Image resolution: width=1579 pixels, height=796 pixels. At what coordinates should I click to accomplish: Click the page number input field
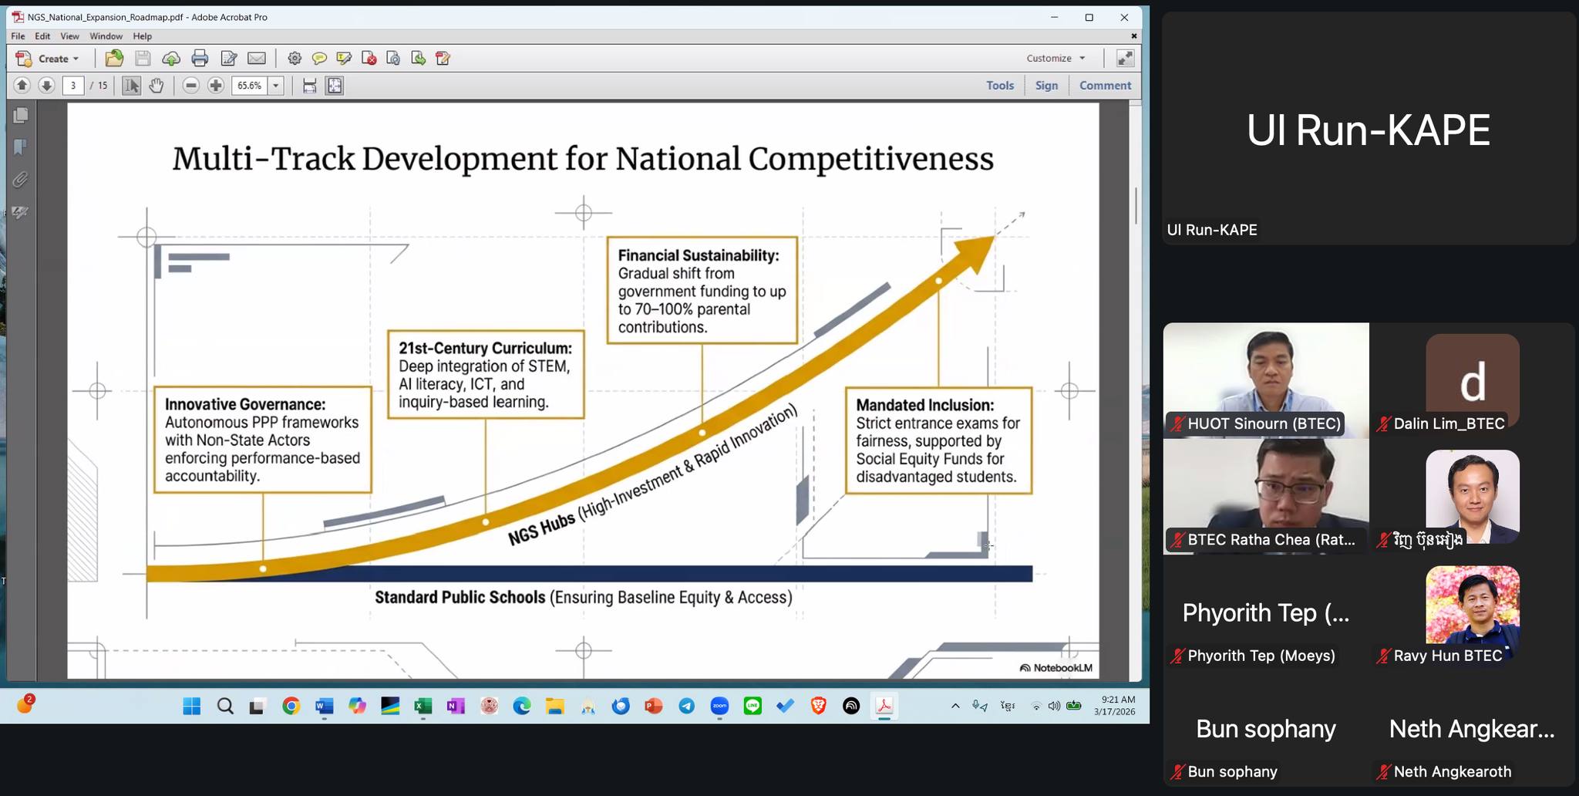73,86
